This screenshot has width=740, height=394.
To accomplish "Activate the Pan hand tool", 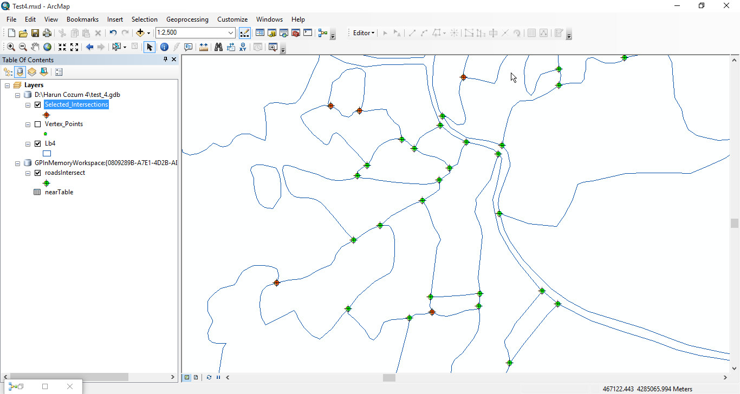I will [35, 47].
